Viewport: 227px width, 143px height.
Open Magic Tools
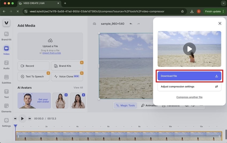[126, 106]
